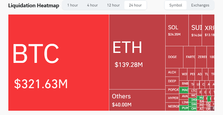Open the POPCAT heatmap tile

[x=172, y=90]
